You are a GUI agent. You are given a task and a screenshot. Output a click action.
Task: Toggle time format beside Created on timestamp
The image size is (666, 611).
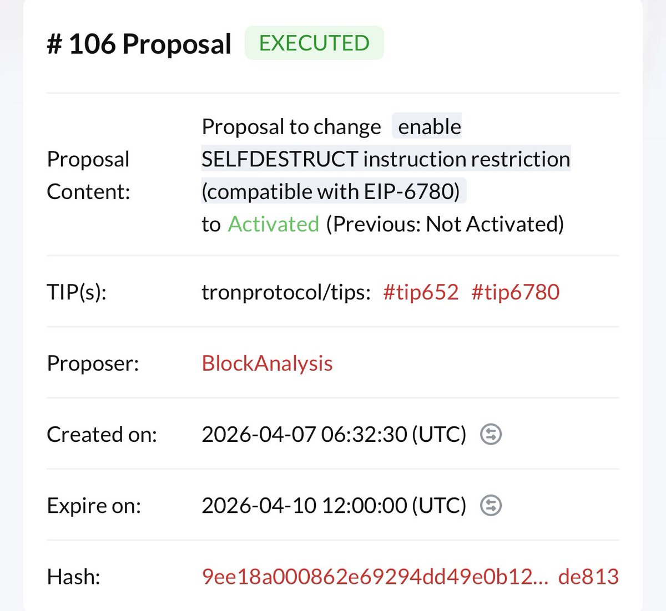click(491, 434)
